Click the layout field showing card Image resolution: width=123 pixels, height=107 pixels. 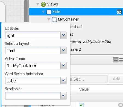pos(33,50)
